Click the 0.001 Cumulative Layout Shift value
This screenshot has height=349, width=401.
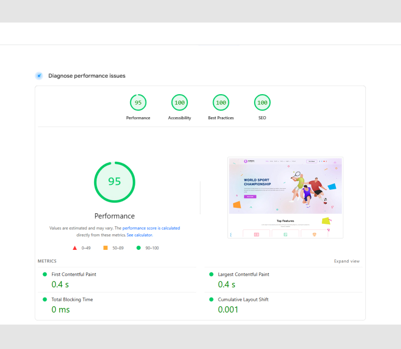click(228, 309)
